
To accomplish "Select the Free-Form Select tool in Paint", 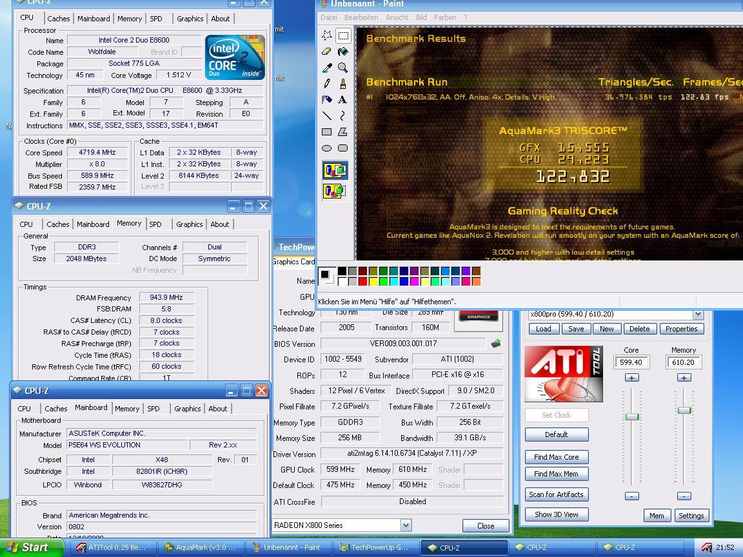I will [327, 35].
